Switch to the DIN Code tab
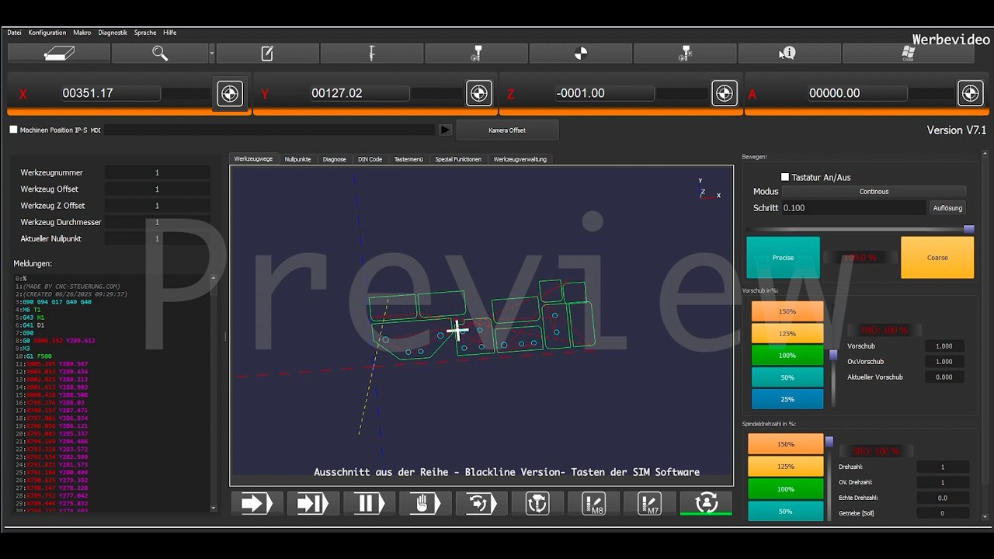Viewport: 994px width, 559px height. (370, 158)
